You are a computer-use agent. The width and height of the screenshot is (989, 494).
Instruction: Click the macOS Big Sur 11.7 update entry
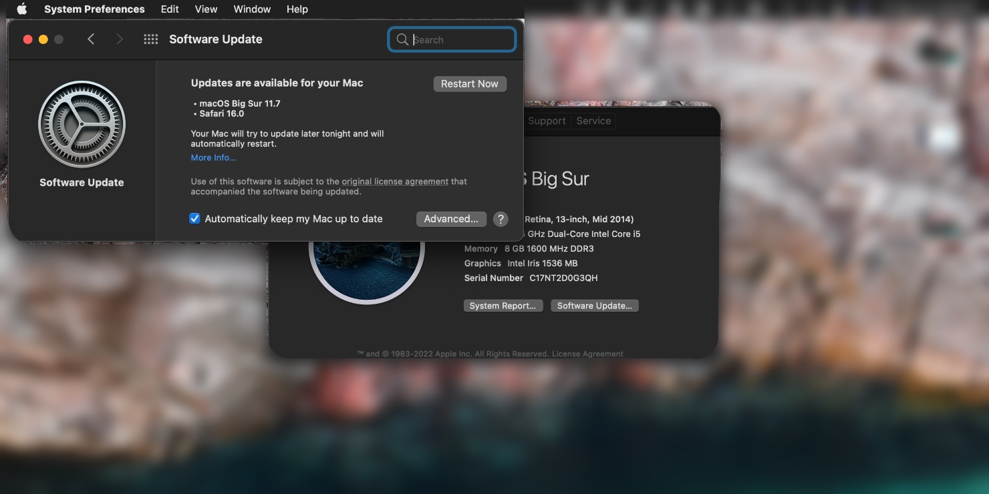(x=240, y=103)
